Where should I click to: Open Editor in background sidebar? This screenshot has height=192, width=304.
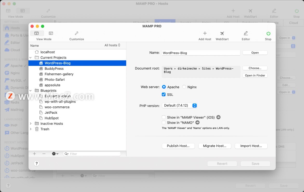[x=15, y=43]
